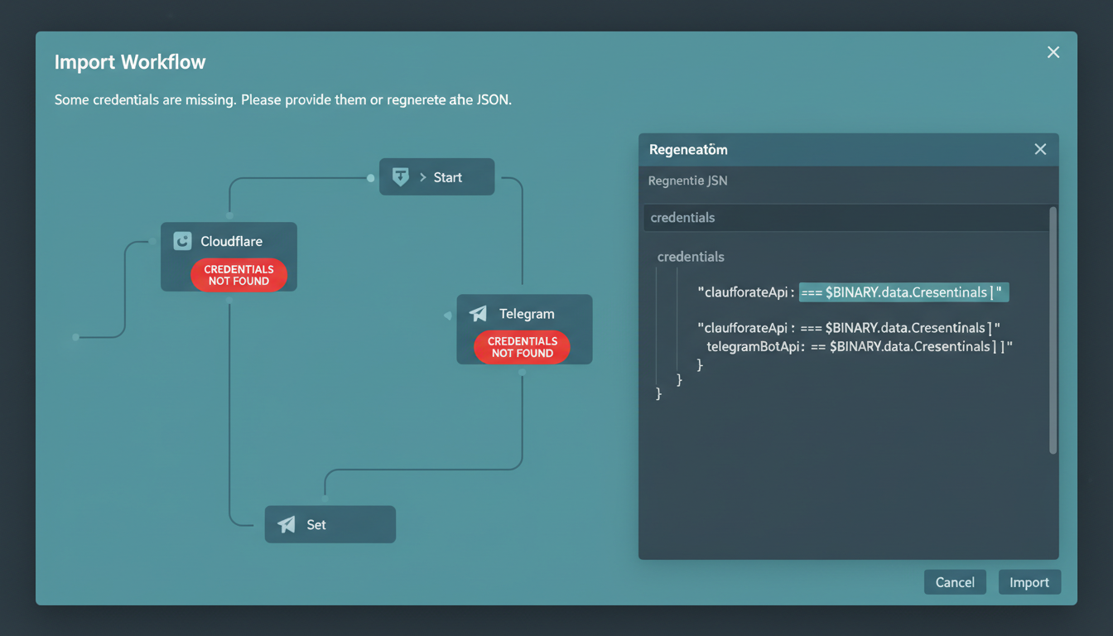Click the Start node input connector dot
Screen dimensions: 1113x636
[371, 177]
